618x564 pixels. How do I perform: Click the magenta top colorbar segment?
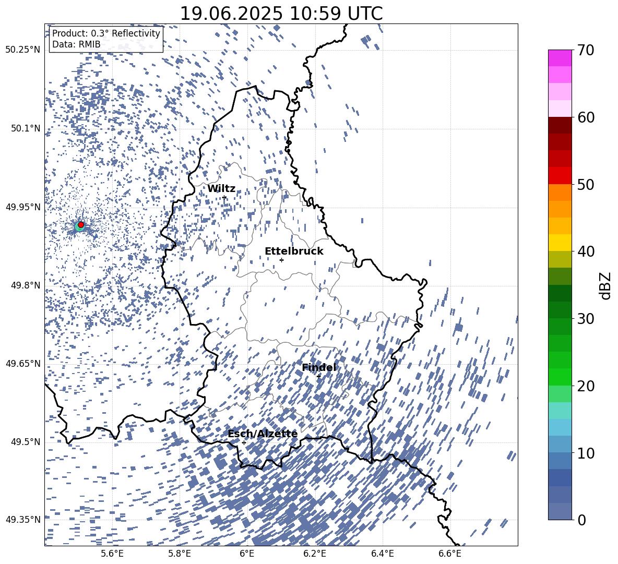pos(560,58)
